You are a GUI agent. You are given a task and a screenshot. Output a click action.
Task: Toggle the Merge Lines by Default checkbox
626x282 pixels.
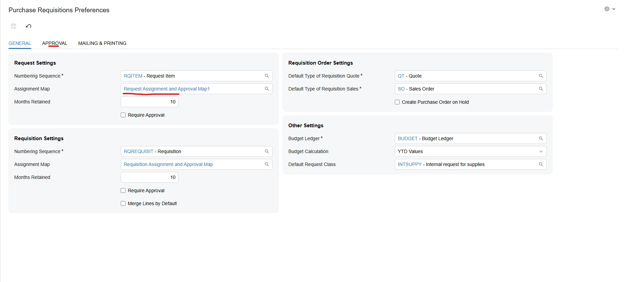point(123,203)
